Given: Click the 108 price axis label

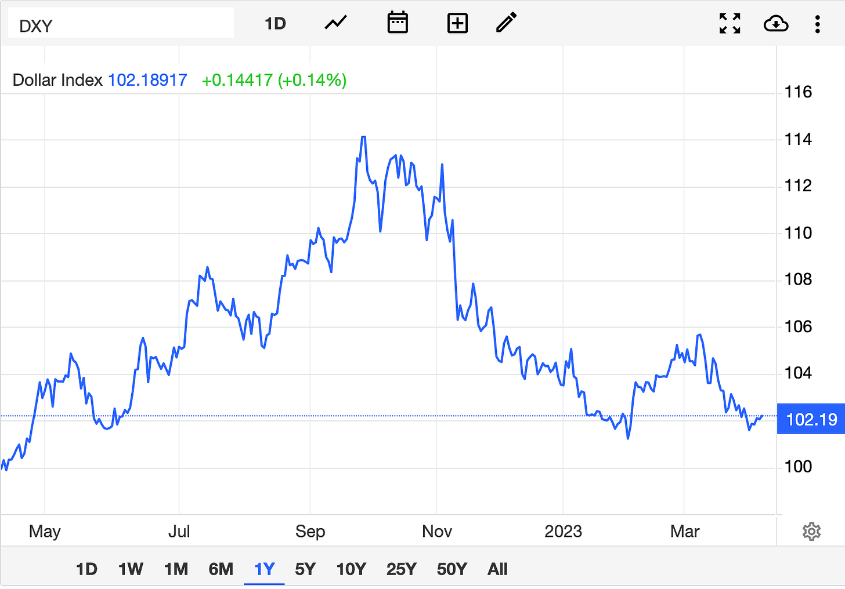Looking at the screenshot, I should tap(798, 279).
